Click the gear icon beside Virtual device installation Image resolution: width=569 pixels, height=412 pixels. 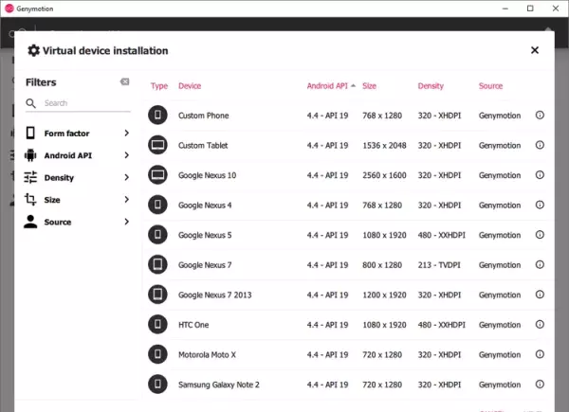coord(33,50)
